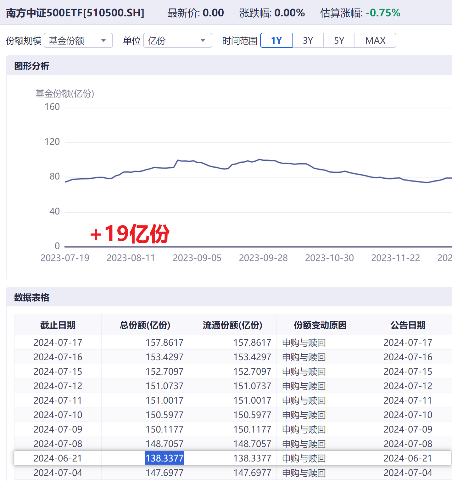
Task: Switch to 5Y time range
Action: click(339, 41)
